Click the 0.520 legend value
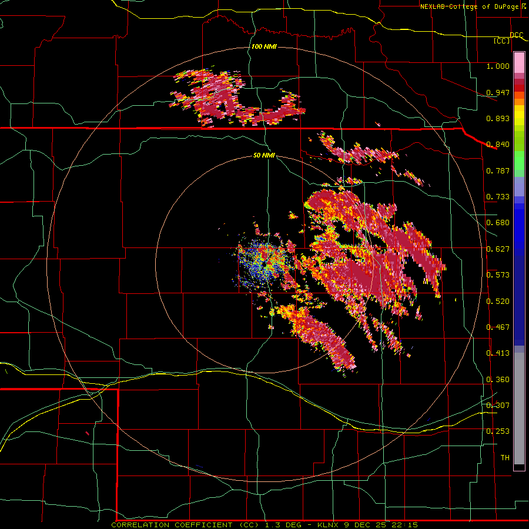Screen dimensions: 529x529 point(498,302)
